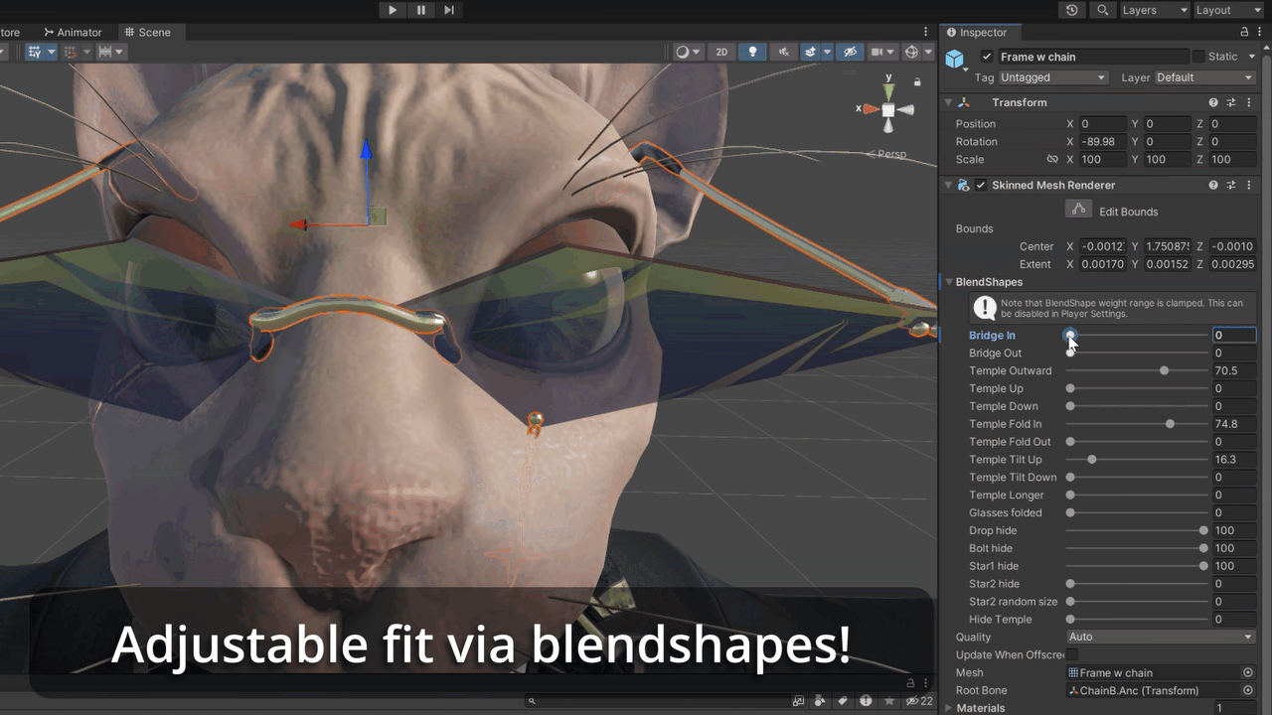Advance one frame with the Step button
The height and width of the screenshot is (715, 1272).
tap(449, 10)
